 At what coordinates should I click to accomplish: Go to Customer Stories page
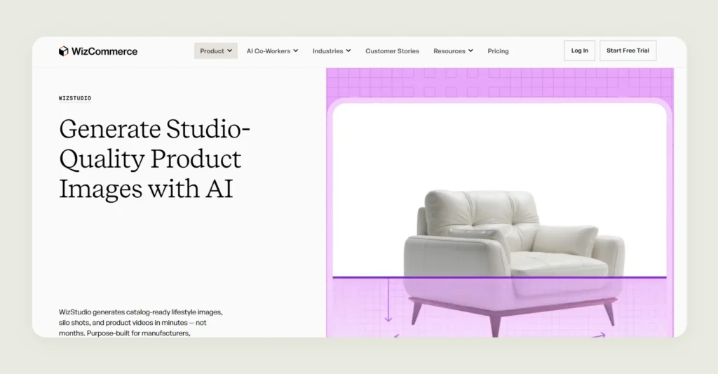[x=392, y=51]
